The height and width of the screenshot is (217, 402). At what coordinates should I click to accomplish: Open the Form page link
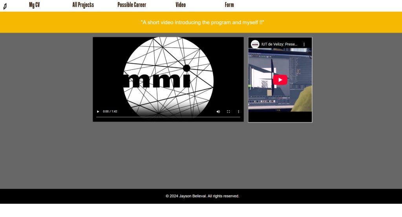pyautogui.click(x=229, y=5)
